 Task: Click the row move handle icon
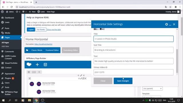(x=29, y=72)
